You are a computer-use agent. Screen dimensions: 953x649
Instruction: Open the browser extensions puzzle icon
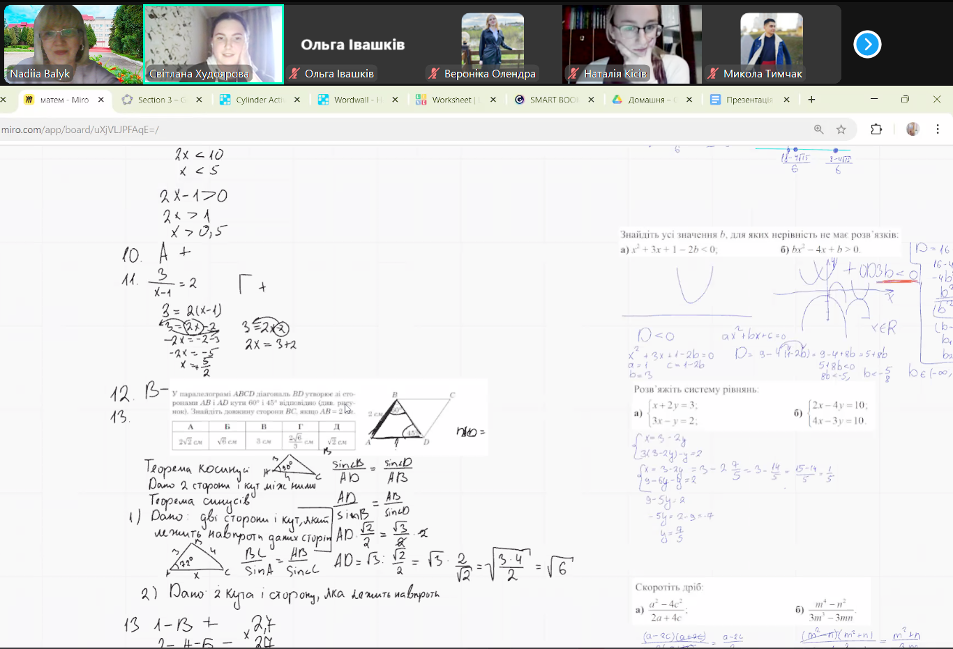[x=876, y=130]
